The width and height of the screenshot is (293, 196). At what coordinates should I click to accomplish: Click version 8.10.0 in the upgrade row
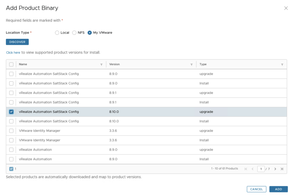coord(114,112)
